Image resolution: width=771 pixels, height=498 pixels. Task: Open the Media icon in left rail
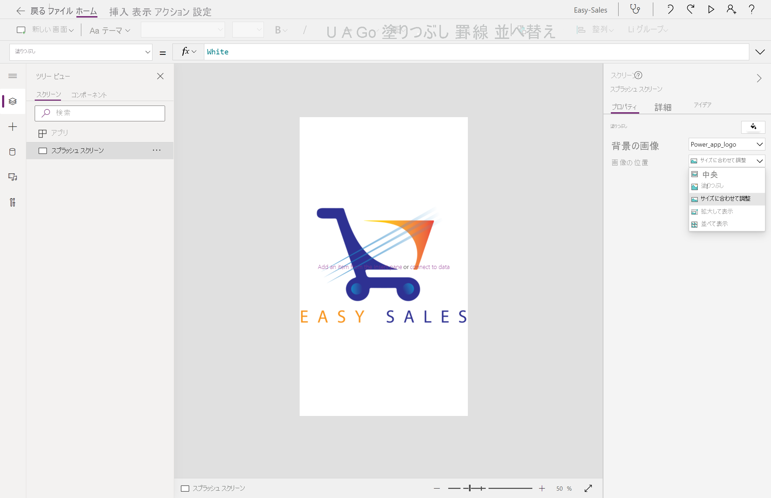[x=13, y=177]
